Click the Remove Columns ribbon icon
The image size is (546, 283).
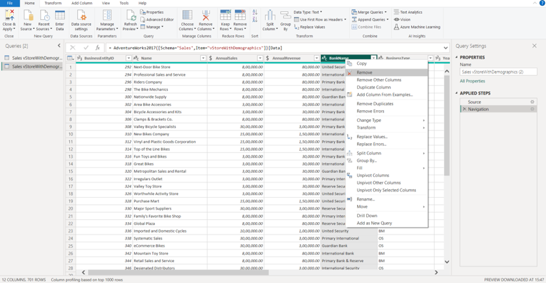point(206,16)
